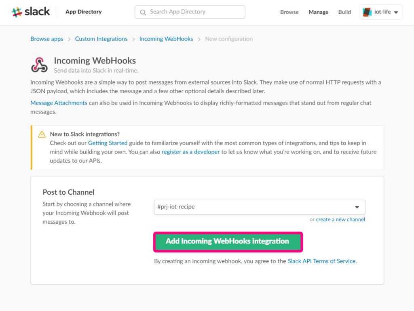Open the Manage menu item

[x=318, y=12]
